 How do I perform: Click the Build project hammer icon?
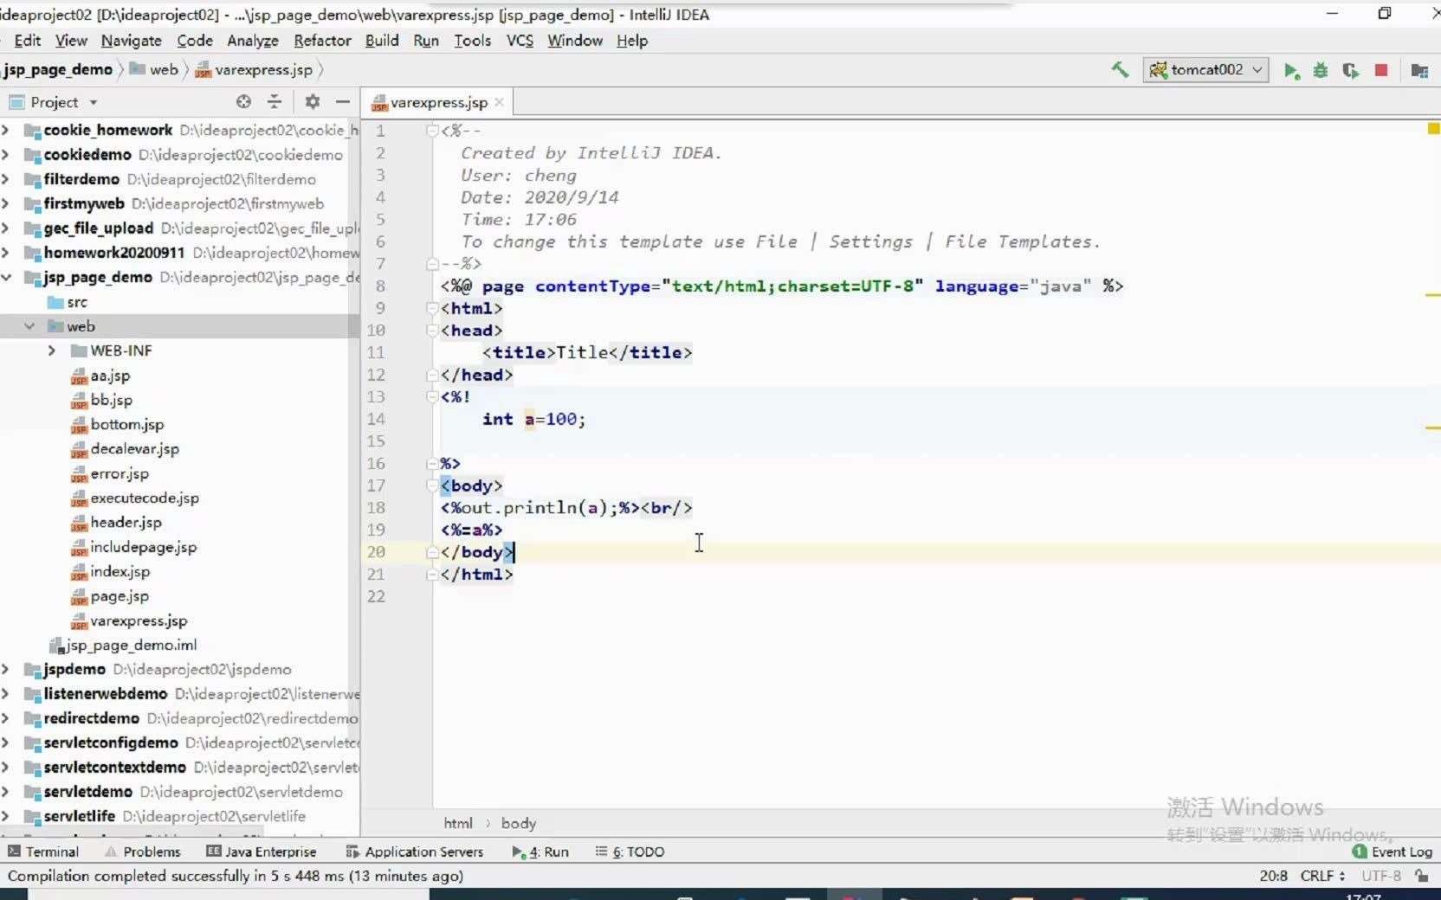pos(1120,70)
